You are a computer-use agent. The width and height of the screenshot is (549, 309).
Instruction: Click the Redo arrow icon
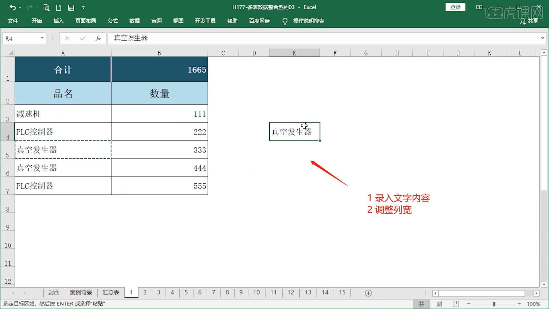pos(29,7)
